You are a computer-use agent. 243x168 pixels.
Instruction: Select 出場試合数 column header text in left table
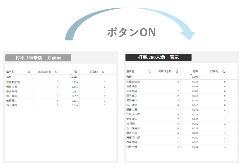pyautogui.click(x=44, y=72)
